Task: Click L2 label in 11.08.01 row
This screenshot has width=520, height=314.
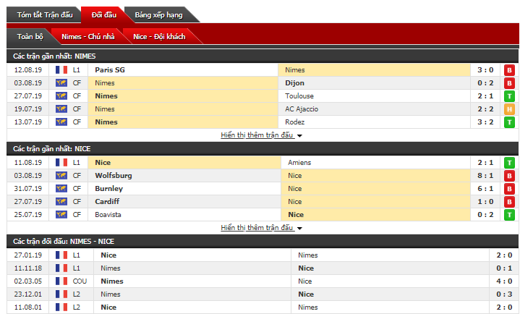Action: pyautogui.click(x=76, y=307)
